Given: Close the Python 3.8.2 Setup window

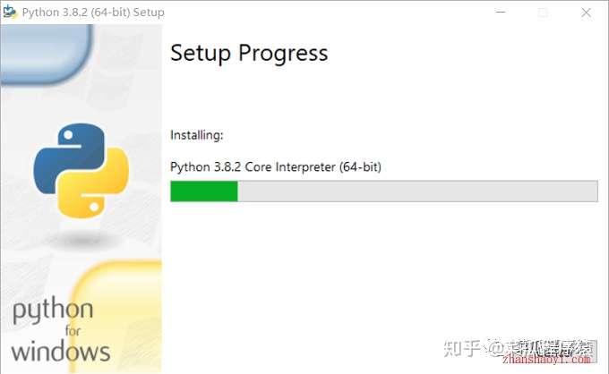Looking at the screenshot, I should (x=586, y=13).
